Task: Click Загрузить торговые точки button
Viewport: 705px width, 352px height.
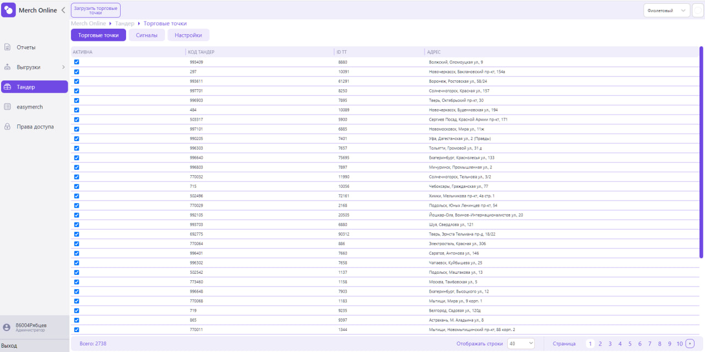Action: tap(96, 10)
